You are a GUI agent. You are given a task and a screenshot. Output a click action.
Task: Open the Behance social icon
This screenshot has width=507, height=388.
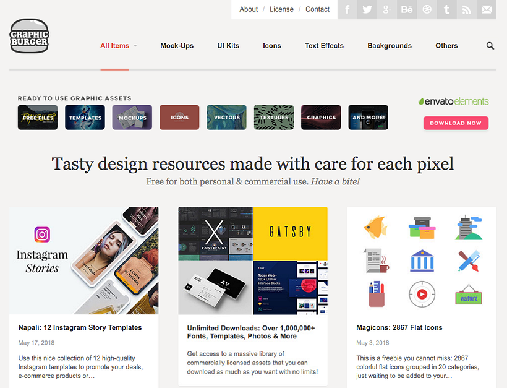(407, 9)
